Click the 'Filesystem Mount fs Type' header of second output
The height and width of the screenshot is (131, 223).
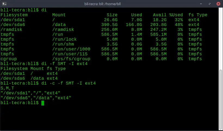click(33, 69)
